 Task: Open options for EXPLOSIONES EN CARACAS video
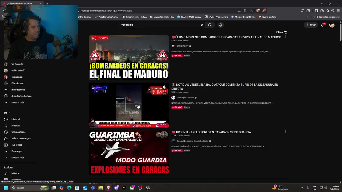coord(286,132)
